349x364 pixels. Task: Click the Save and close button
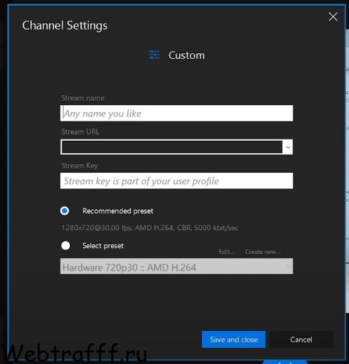234,340
